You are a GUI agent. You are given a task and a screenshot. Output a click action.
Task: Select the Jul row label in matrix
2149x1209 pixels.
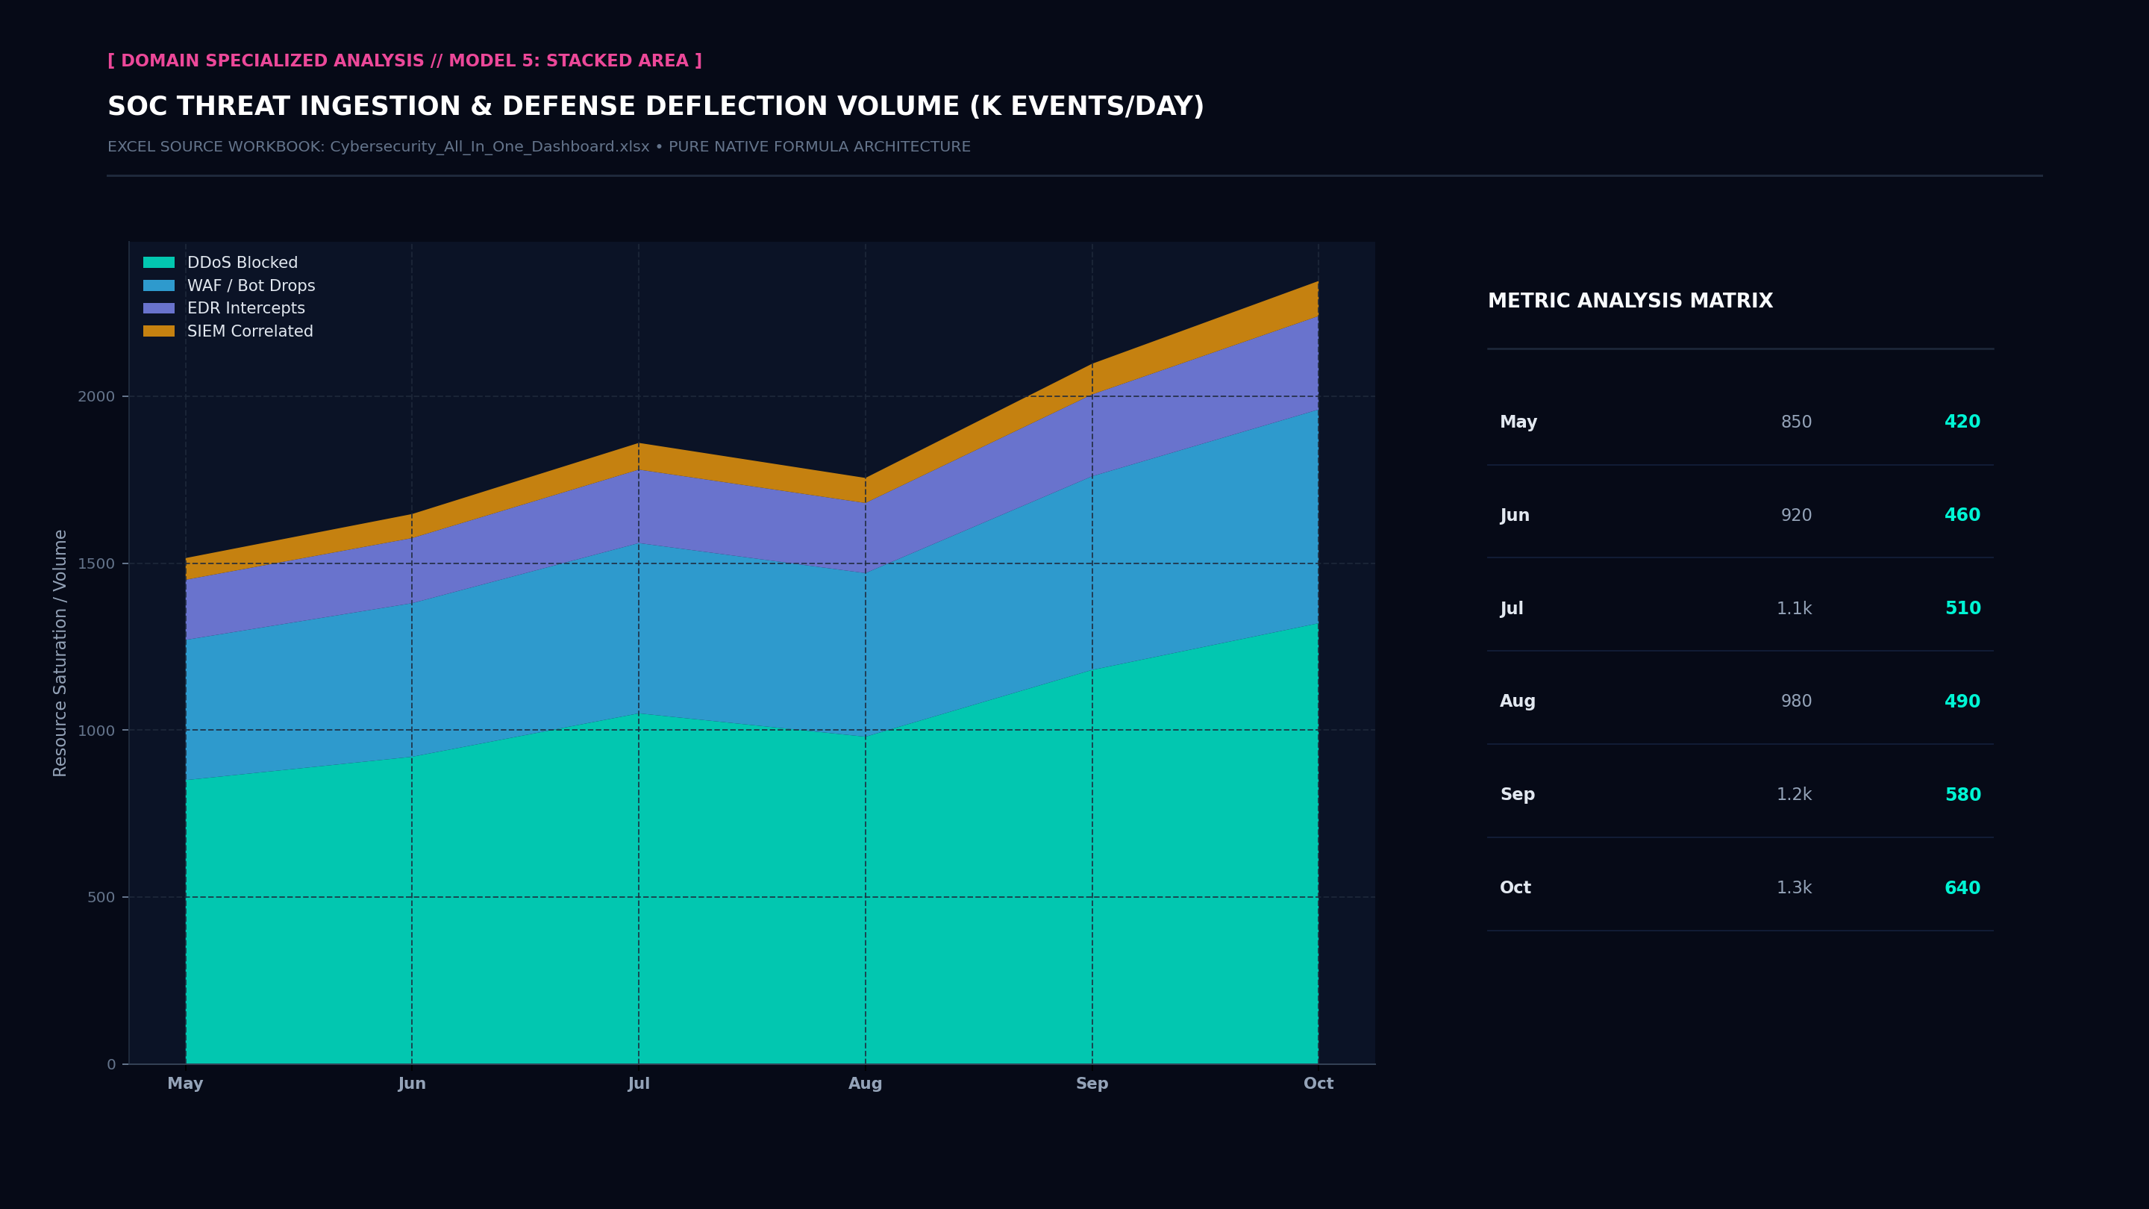(1512, 608)
